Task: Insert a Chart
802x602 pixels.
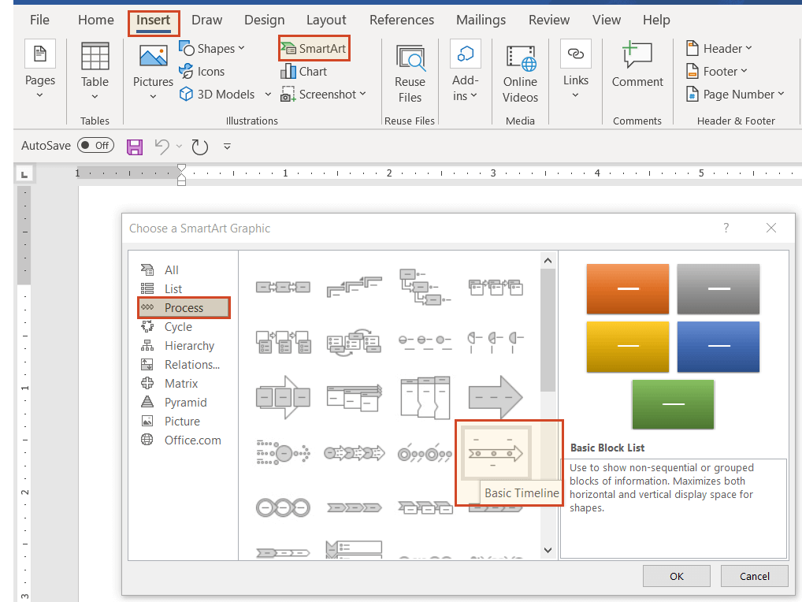Action: click(x=304, y=71)
